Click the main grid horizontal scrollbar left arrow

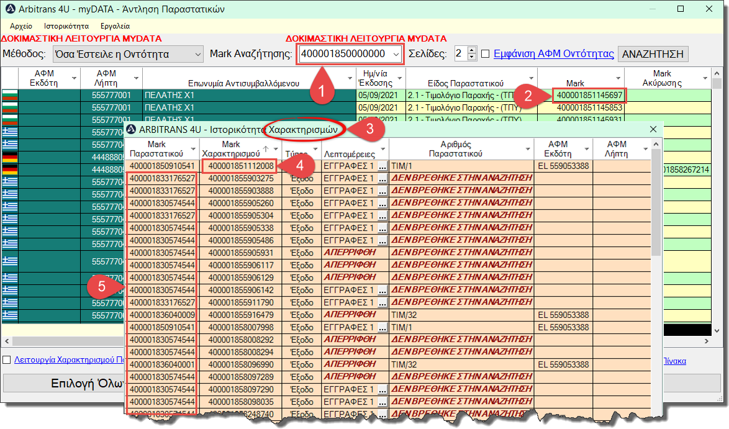[6, 341]
